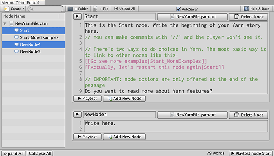Click the play icon beside NewNode4 title
This screenshot has width=274, height=156.
pos(78,115)
